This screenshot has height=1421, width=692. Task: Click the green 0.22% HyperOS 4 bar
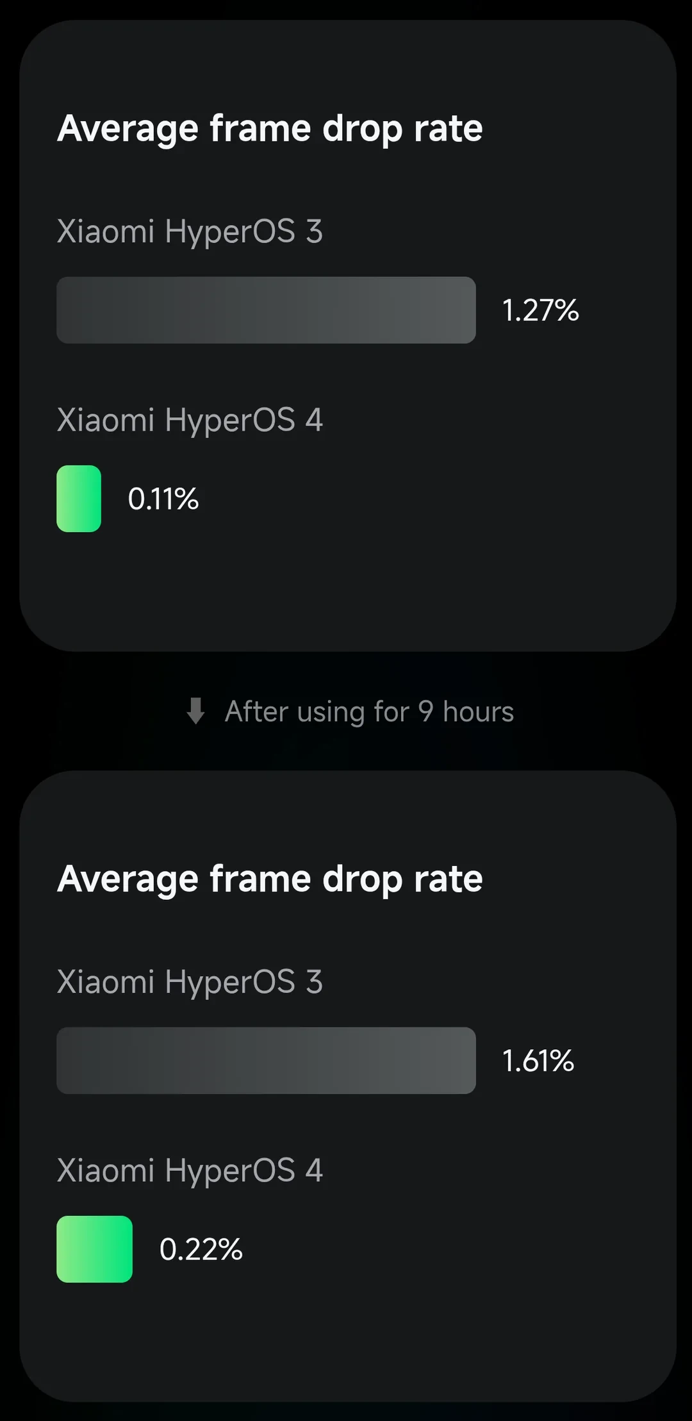click(94, 1249)
